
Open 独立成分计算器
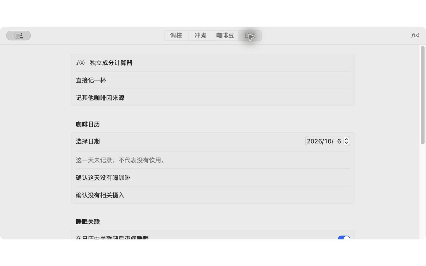click(x=213, y=63)
